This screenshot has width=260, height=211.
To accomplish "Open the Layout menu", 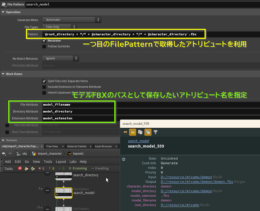I will pyautogui.click(x=61, y=162).
